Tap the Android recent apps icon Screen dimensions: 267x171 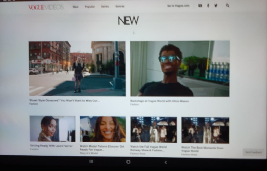91,162
